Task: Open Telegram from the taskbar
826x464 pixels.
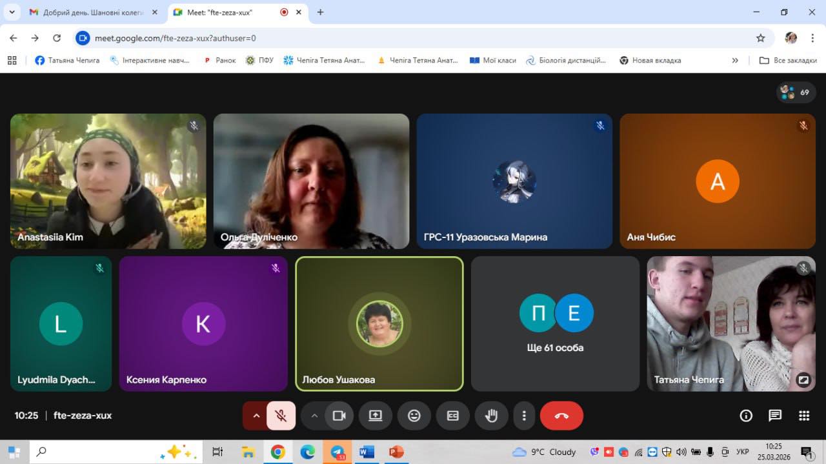Action: [337, 452]
